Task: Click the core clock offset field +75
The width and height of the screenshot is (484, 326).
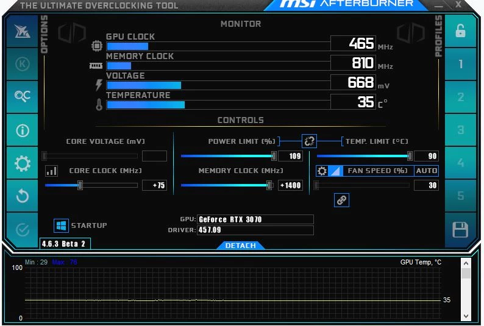Action: coord(155,185)
